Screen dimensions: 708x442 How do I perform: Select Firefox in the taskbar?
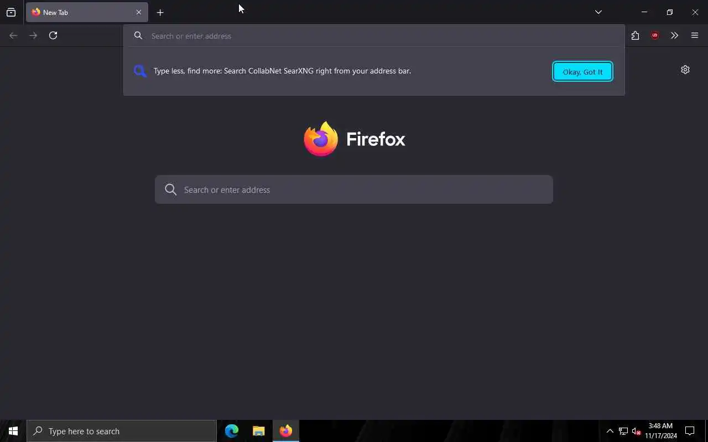285,431
